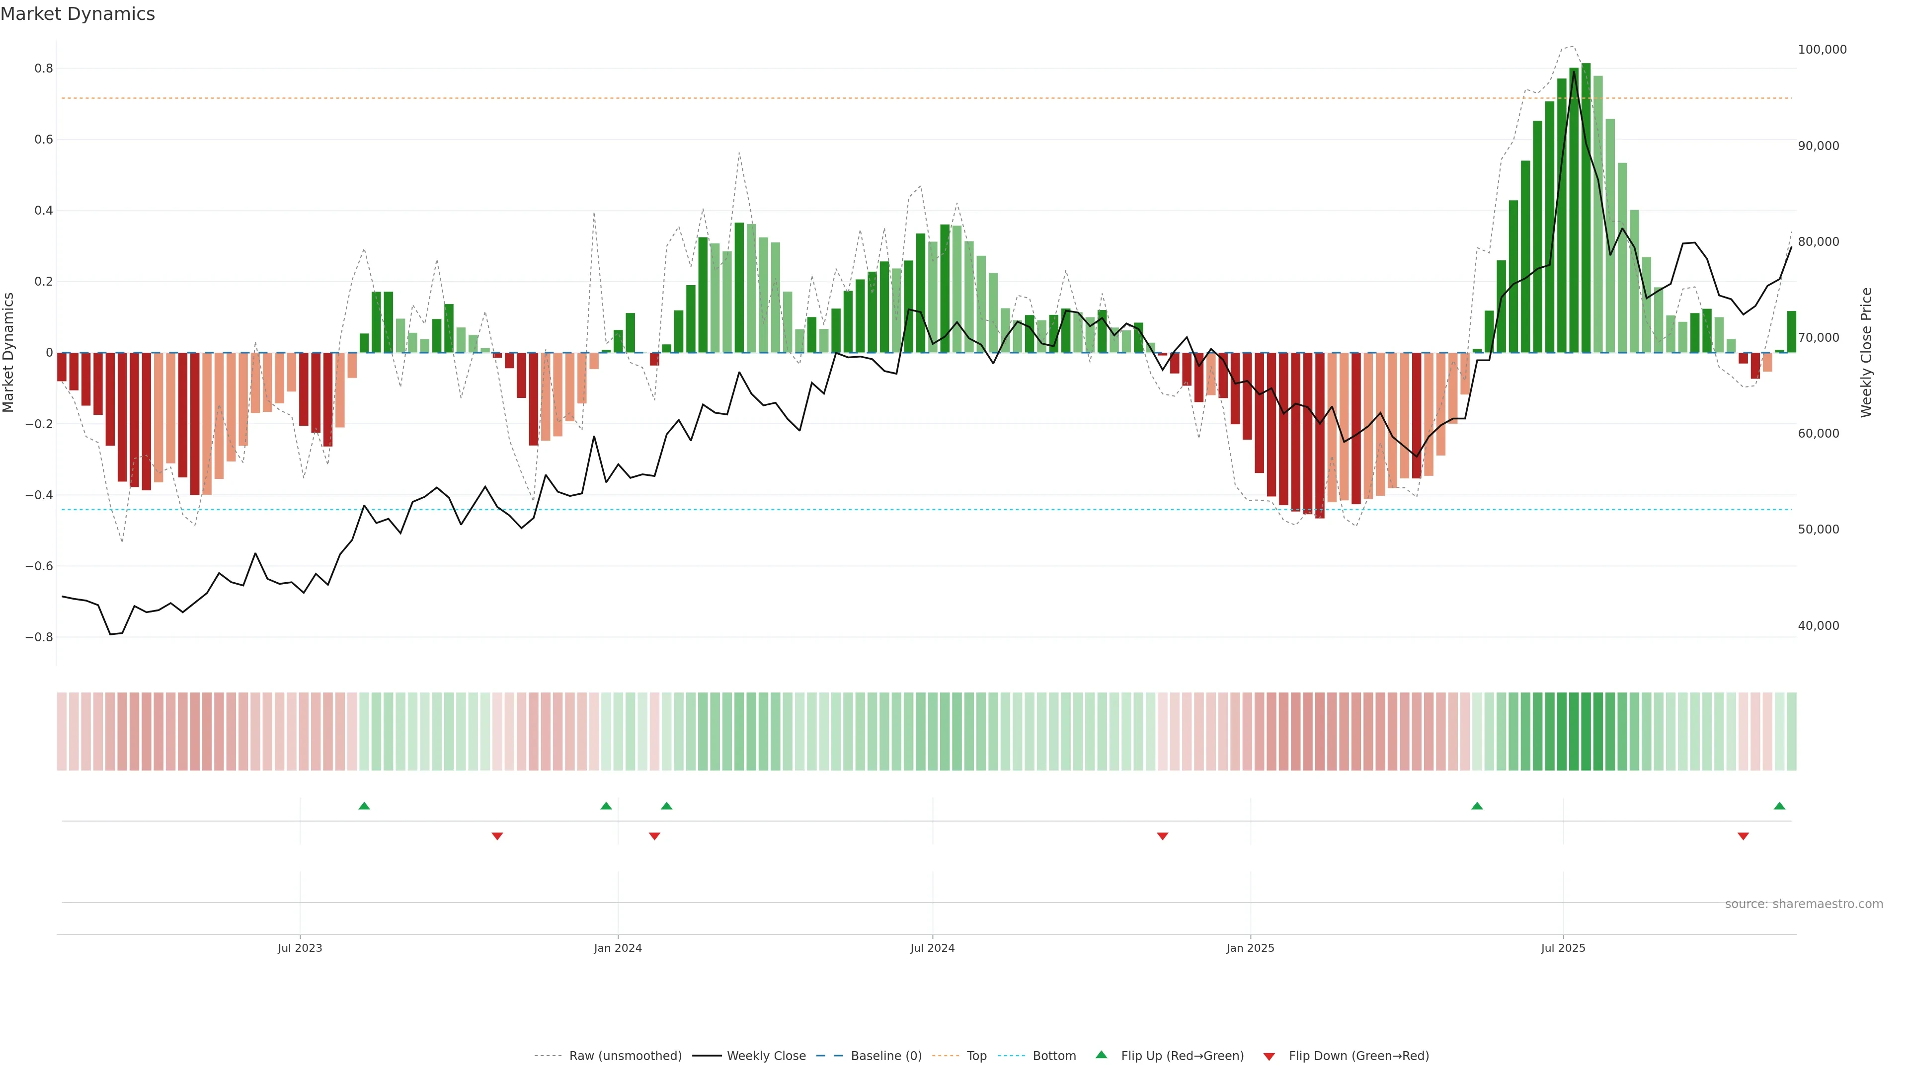Click the 100,000 right axis tick label

(1822, 50)
